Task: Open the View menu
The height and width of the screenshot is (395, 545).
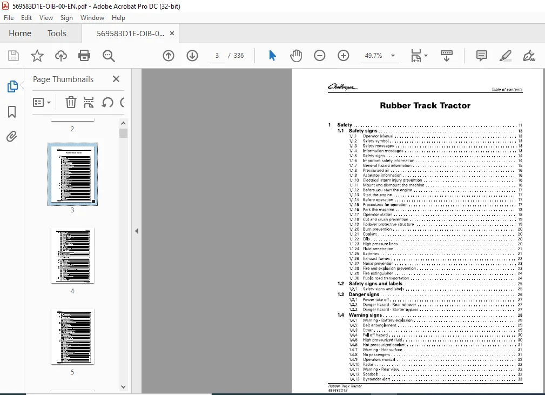Action: click(46, 18)
